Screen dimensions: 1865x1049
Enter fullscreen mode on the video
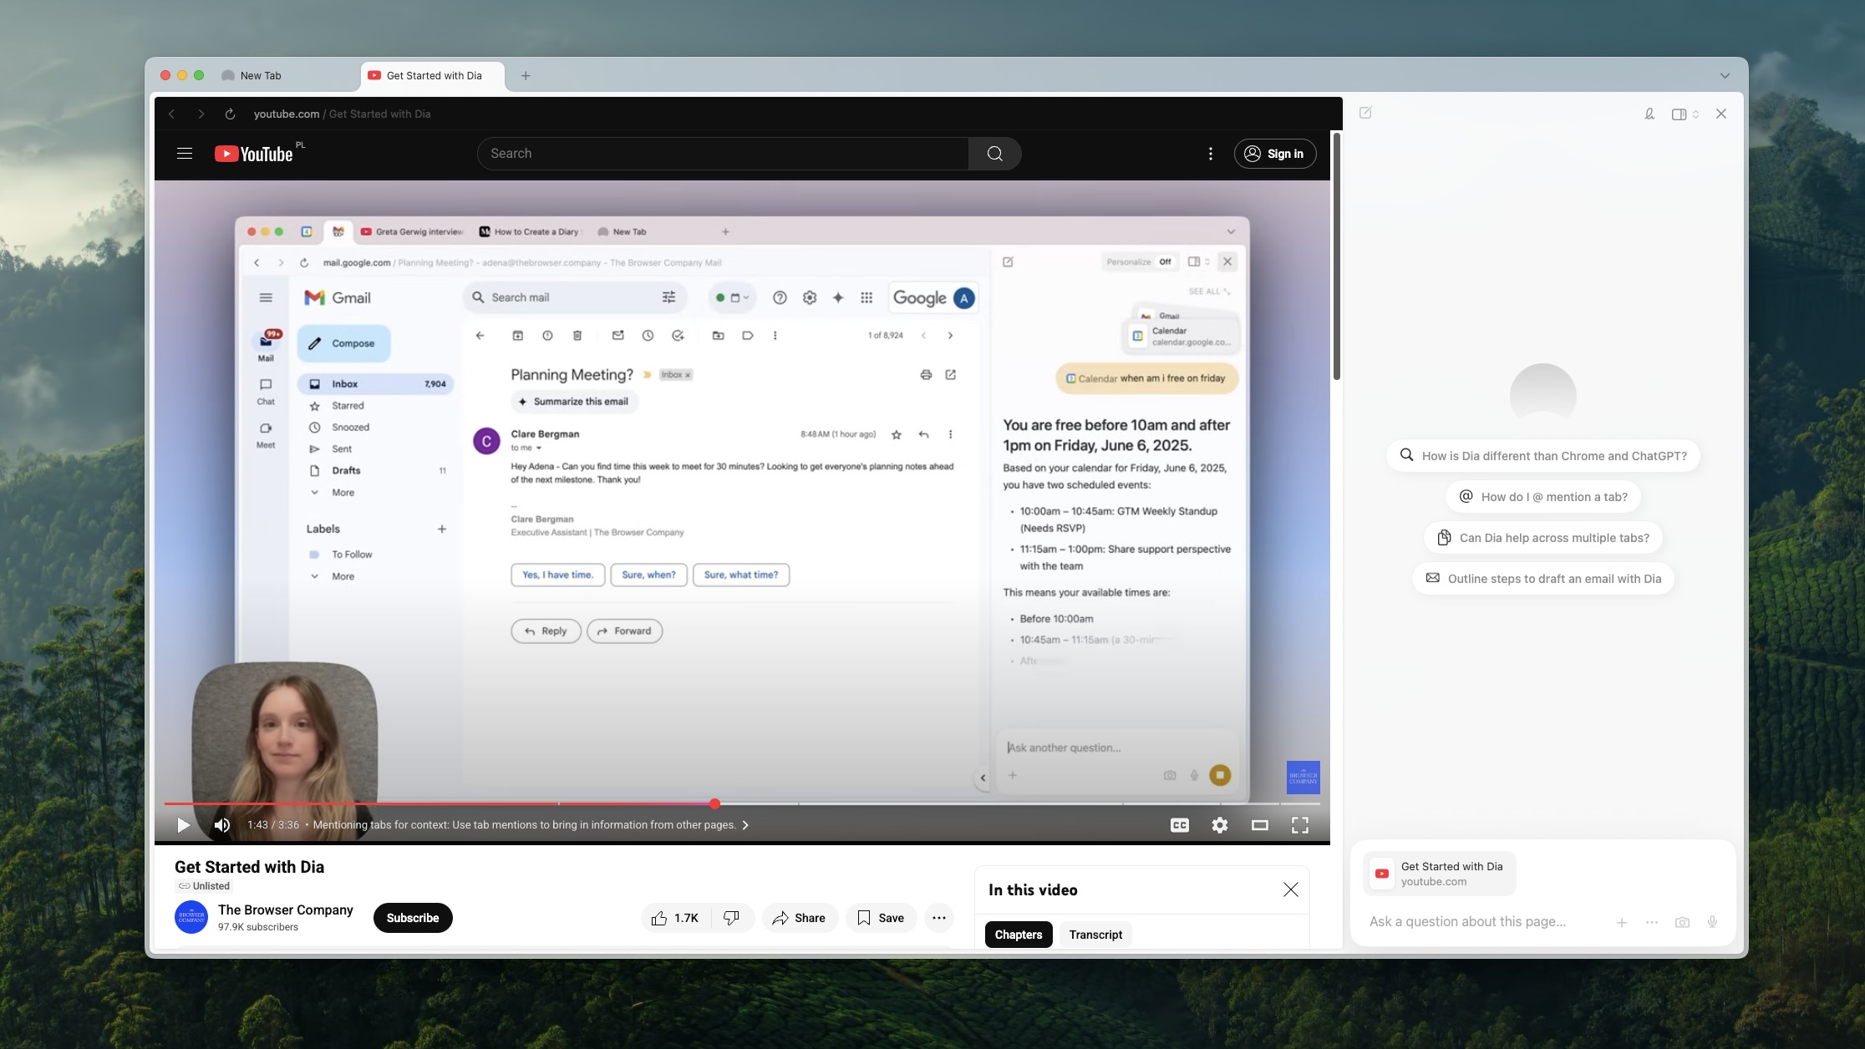click(x=1299, y=825)
